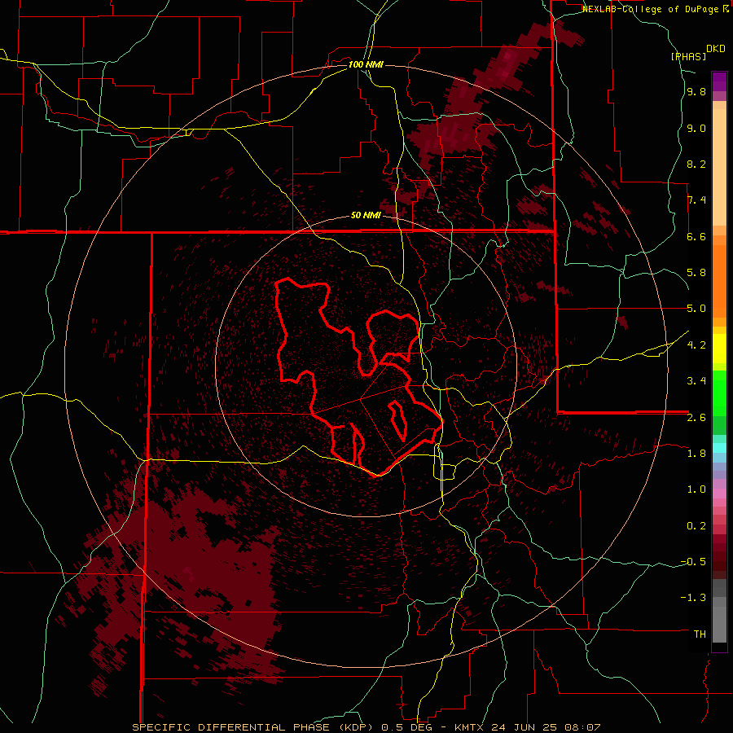Click the 50 NMI range ring label

366,215
